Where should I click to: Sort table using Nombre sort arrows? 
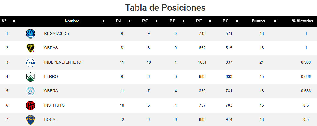[x=103, y=21]
